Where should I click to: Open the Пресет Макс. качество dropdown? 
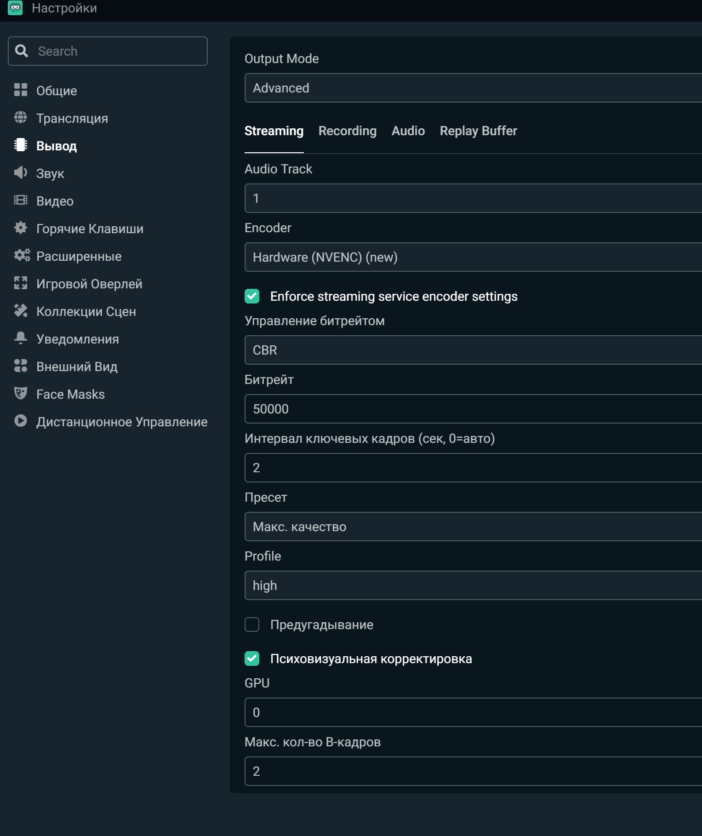coord(473,527)
